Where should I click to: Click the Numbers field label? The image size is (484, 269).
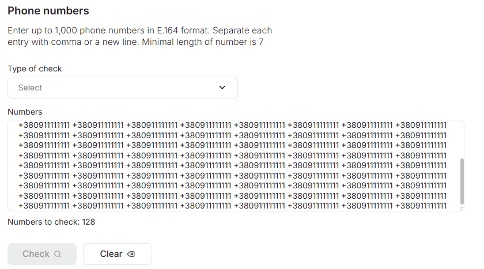coord(25,111)
